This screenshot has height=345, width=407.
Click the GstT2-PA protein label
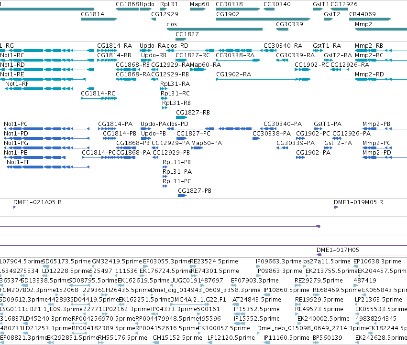(338, 143)
